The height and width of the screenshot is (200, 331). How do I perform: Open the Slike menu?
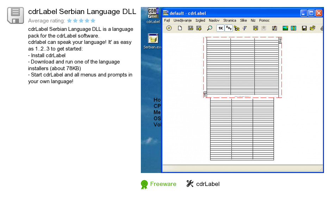click(243, 20)
